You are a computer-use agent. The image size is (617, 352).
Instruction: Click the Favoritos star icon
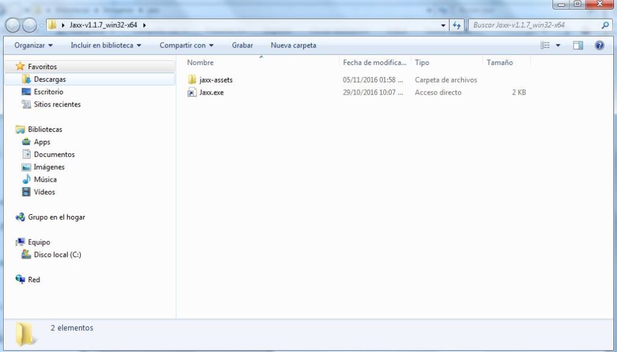tap(20, 66)
